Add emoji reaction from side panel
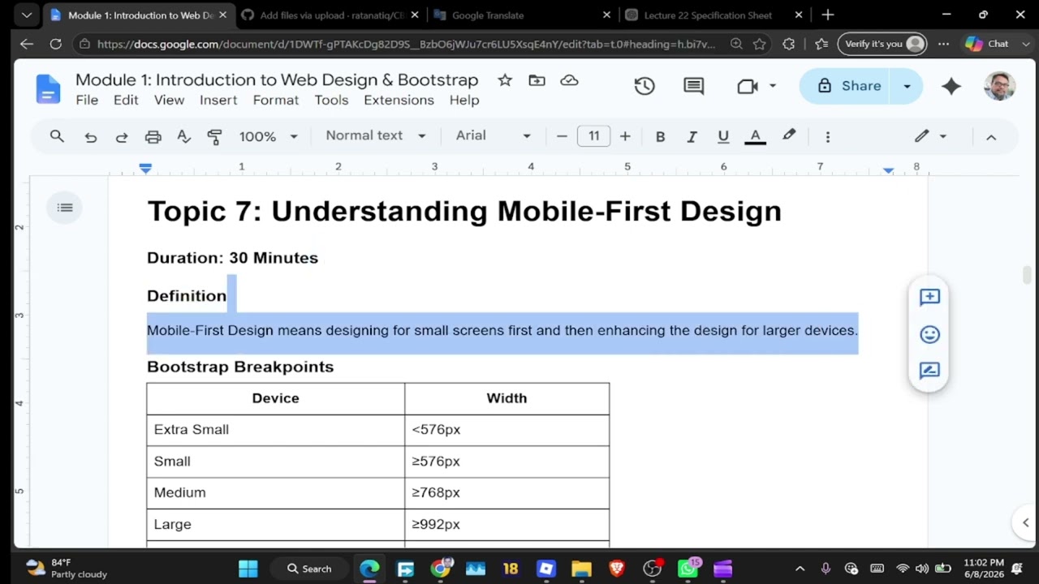The image size is (1039, 584). (929, 334)
